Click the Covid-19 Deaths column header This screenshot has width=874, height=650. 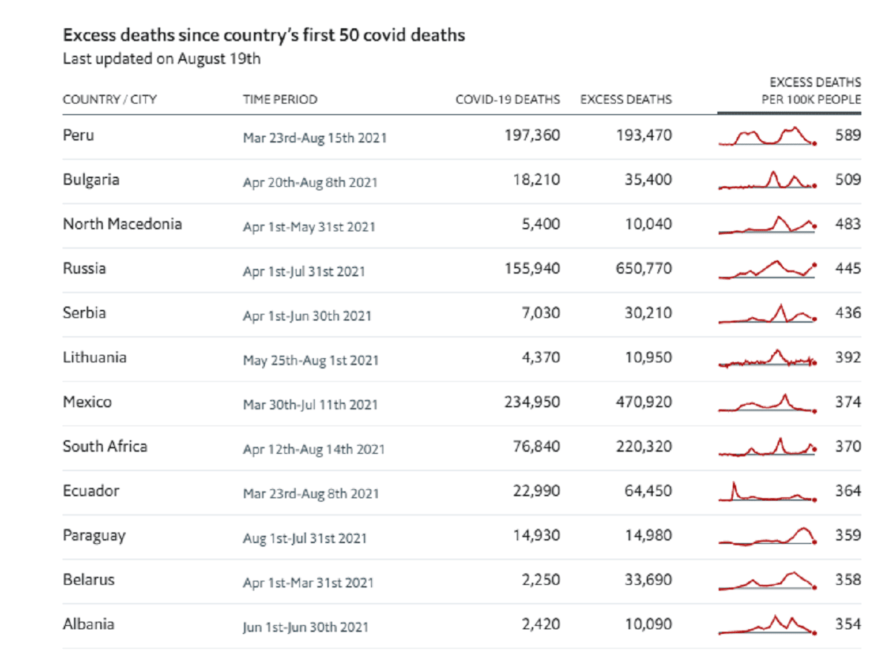pos(508,99)
